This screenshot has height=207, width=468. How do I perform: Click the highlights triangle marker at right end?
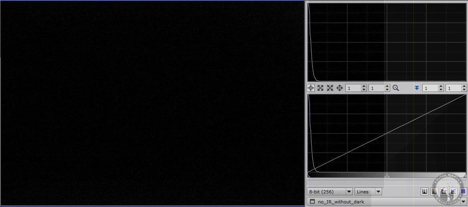point(465,176)
